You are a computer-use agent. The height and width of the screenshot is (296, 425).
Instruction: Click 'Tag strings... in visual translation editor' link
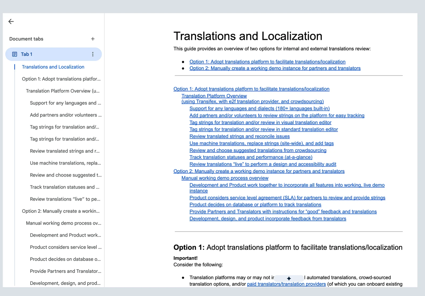[x=260, y=122]
